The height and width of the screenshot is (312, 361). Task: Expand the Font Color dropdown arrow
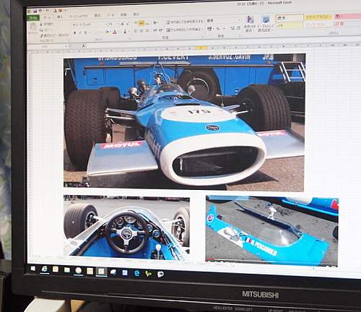point(118,32)
